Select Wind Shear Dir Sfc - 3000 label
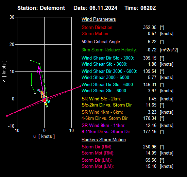Screen dimensions: 187x177 point(108,58)
